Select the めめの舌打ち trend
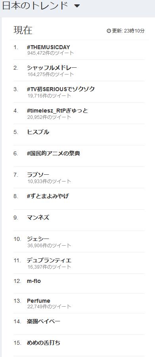 pos(43,343)
